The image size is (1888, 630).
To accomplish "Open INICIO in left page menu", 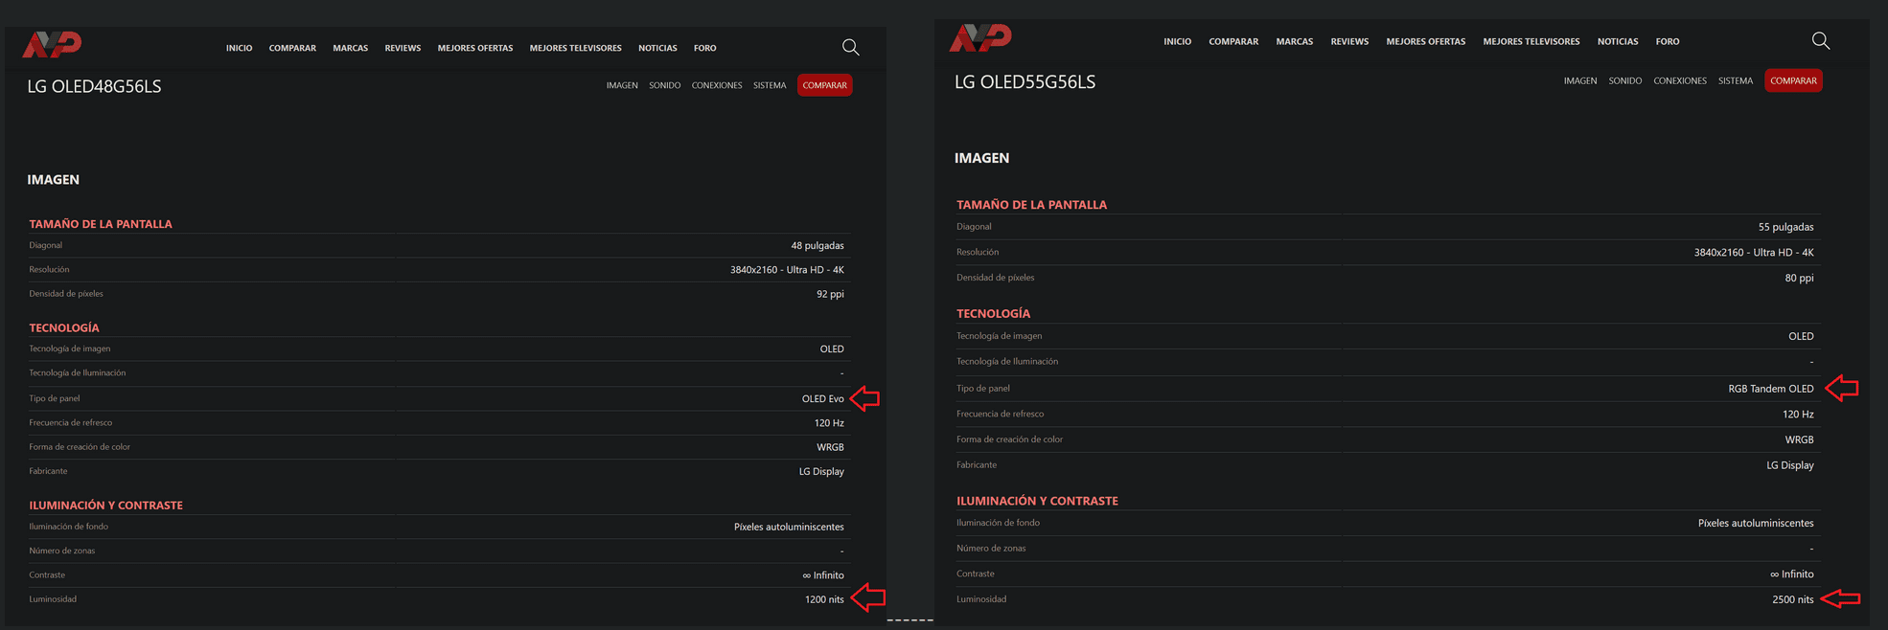I will [239, 48].
